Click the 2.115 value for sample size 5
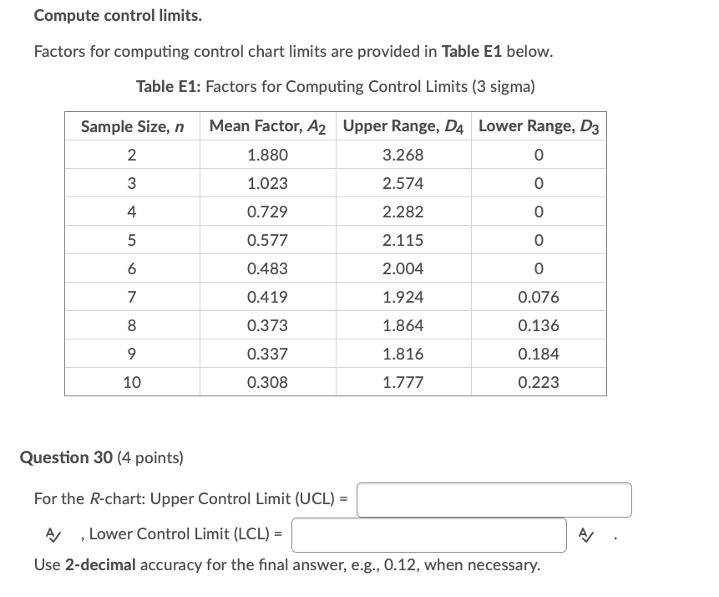719x597 pixels. (x=403, y=240)
